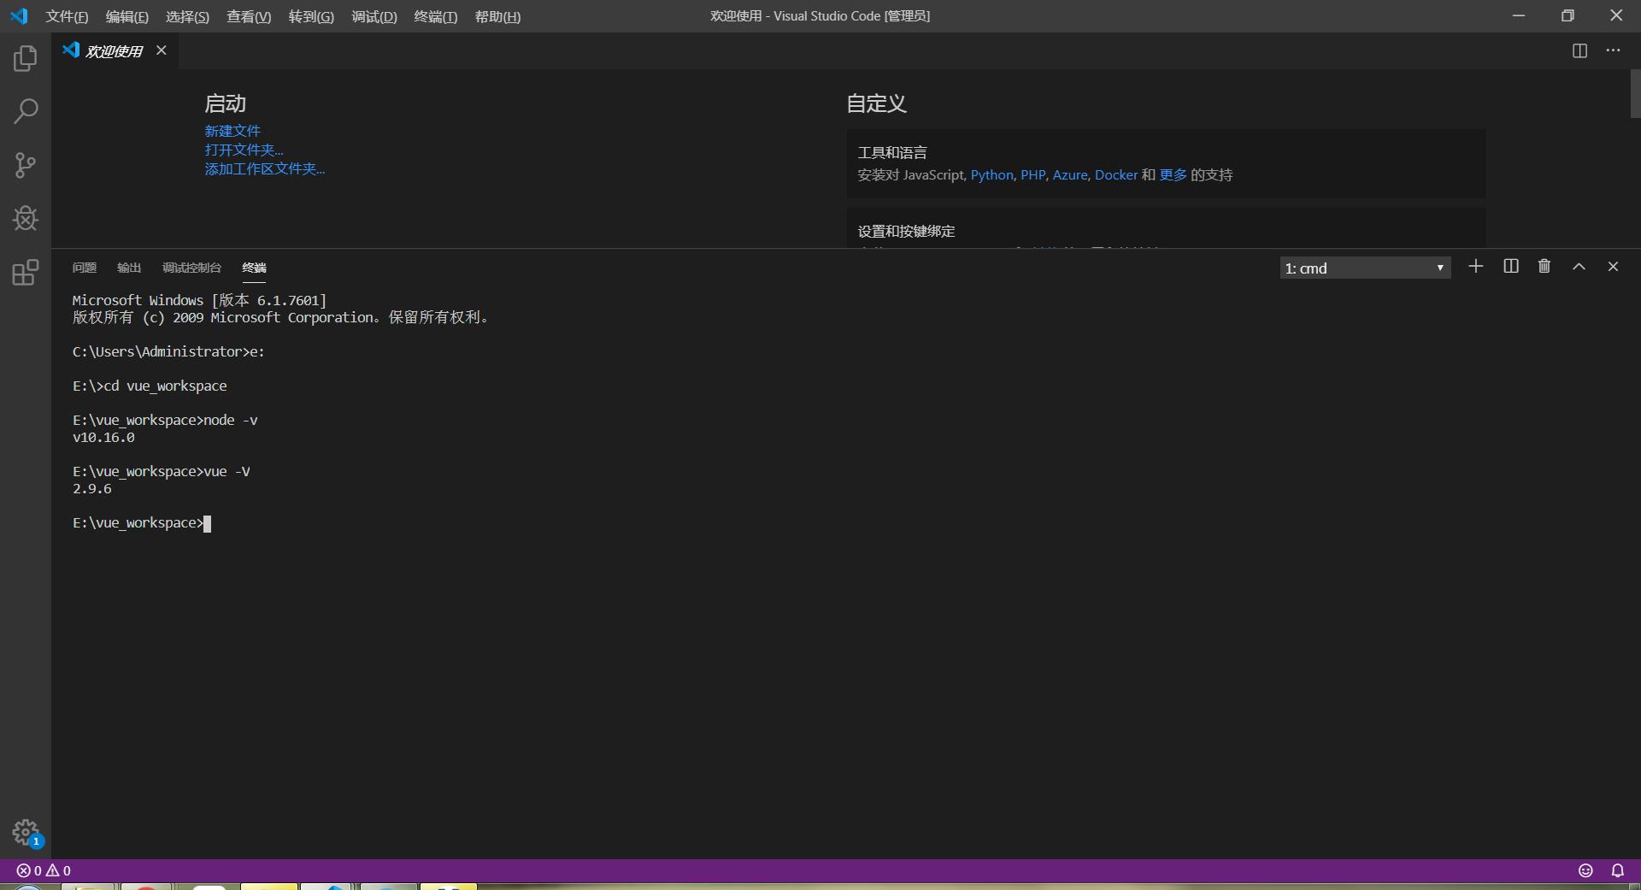
Task: Click the 2.9.6 version output
Action: pos(91,488)
